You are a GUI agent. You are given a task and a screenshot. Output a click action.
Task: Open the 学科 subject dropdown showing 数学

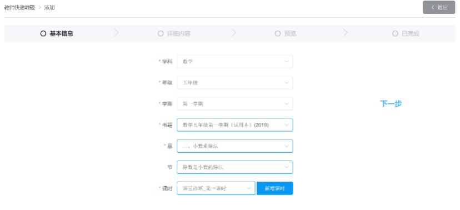click(234, 62)
